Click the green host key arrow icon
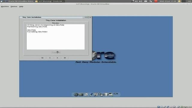This screenshot has height=108, width=192. click(182, 107)
